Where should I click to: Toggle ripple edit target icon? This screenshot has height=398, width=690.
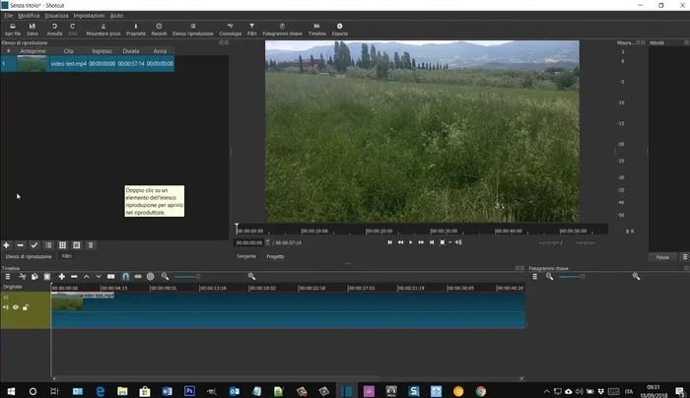[x=150, y=276]
